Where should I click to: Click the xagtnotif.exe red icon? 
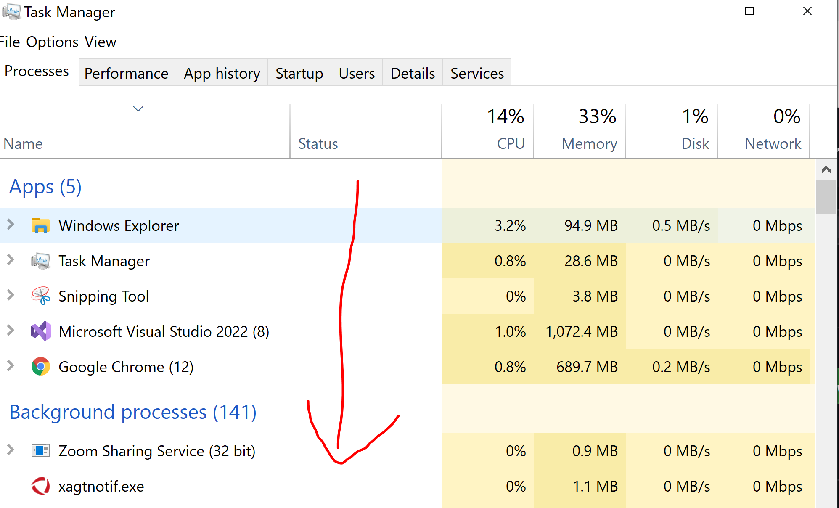(40, 486)
